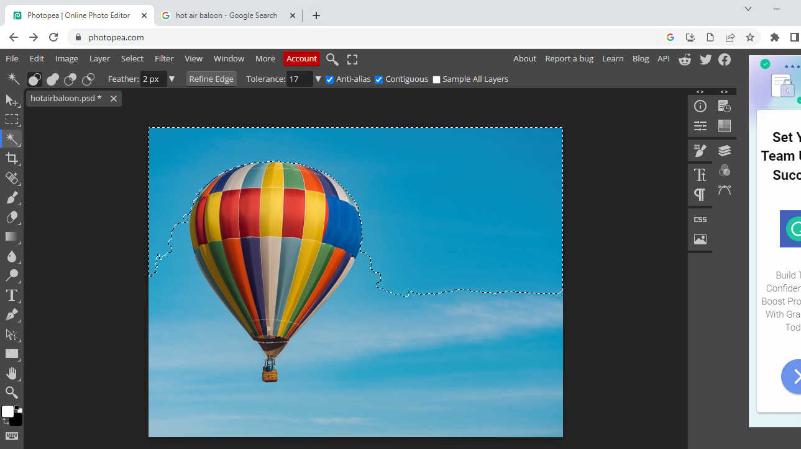801x449 pixels.
Task: Select the Brush tool
Action: (x=12, y=197)
